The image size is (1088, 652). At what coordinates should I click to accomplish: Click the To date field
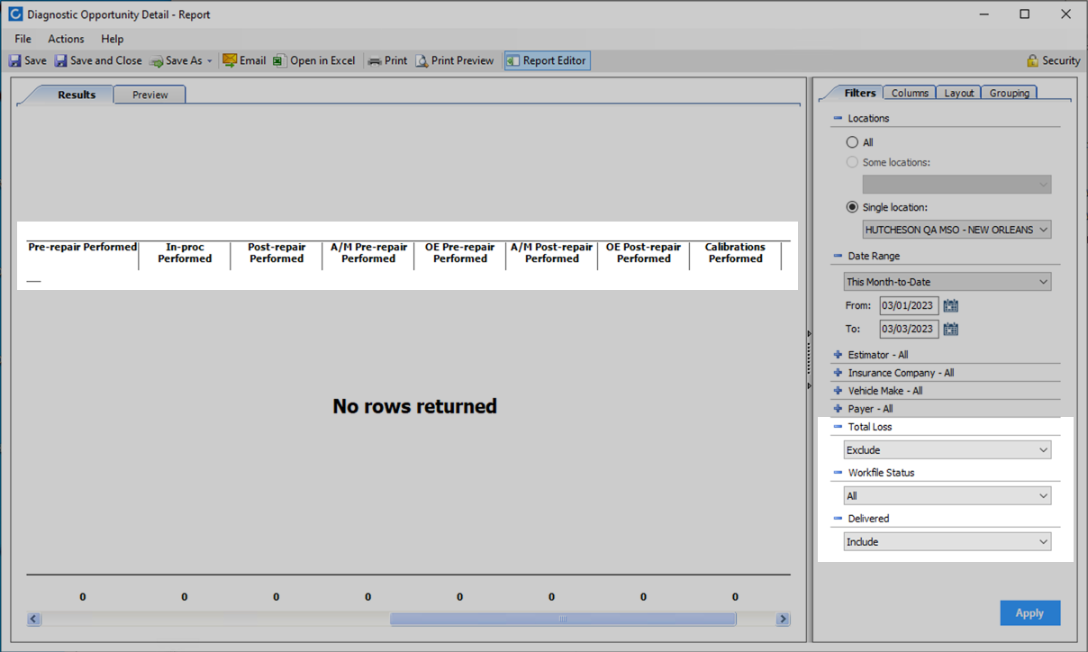tap(909, 329)
